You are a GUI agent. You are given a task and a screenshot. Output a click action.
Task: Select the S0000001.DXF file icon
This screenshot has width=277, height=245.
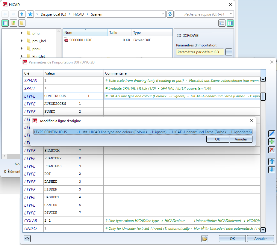(x=66, y=40)
